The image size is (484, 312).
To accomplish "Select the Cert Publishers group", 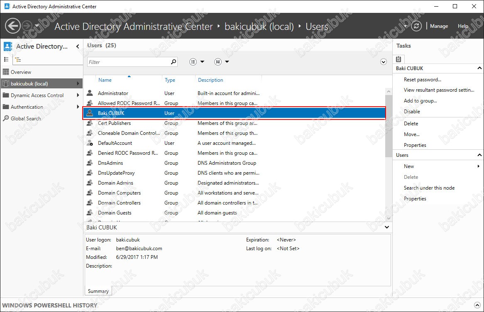I will [234, 123].
